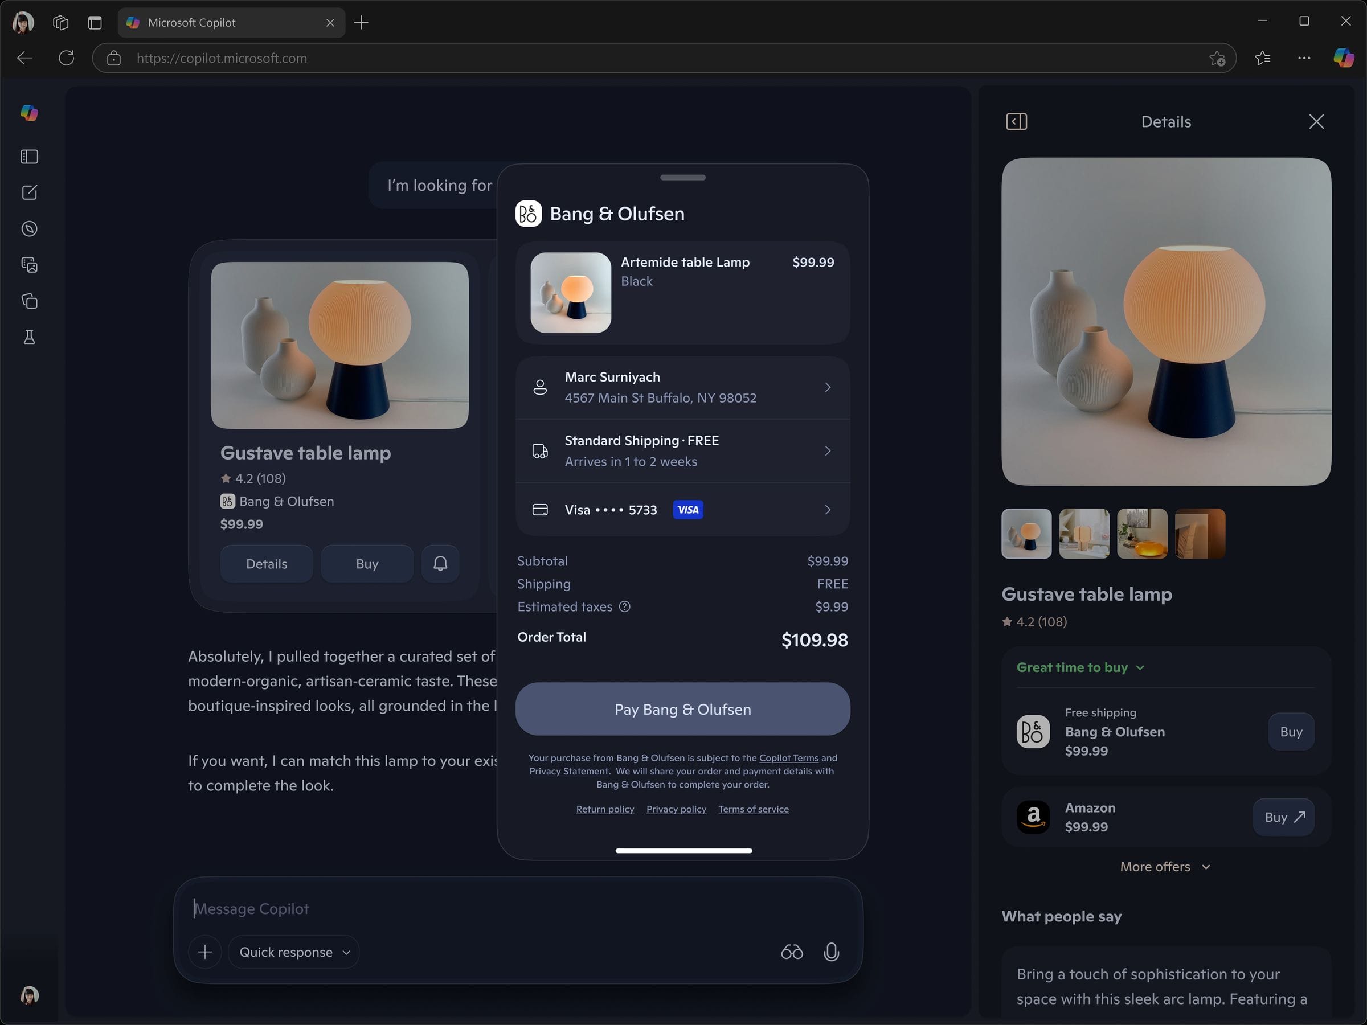Viewport: 1367px width, 1025px height.
Task: Edit shipping address Marc Surniyach row
Action: pyautogui.click(x=683, y=387)
